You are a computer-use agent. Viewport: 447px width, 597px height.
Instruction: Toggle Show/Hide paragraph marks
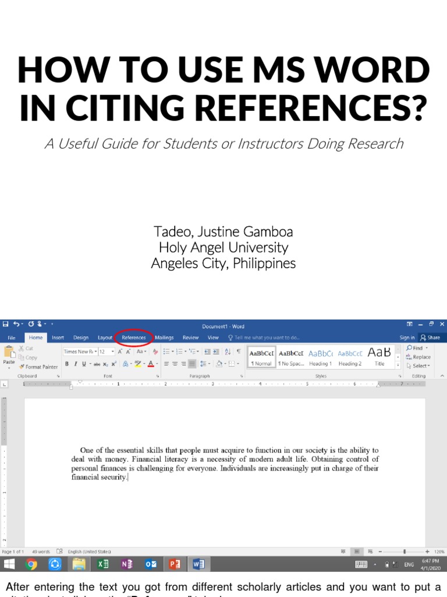tap(239, 352)
